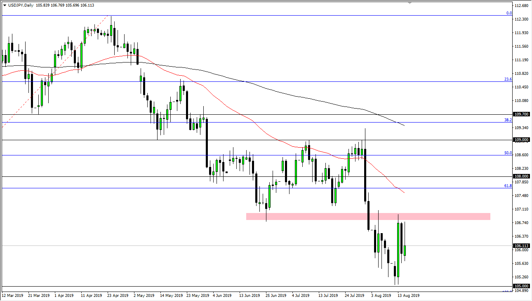Click the 50.0 Fibonacci retracement label
The width and height of the screenshot is (532, 301).
pos(509,153)
